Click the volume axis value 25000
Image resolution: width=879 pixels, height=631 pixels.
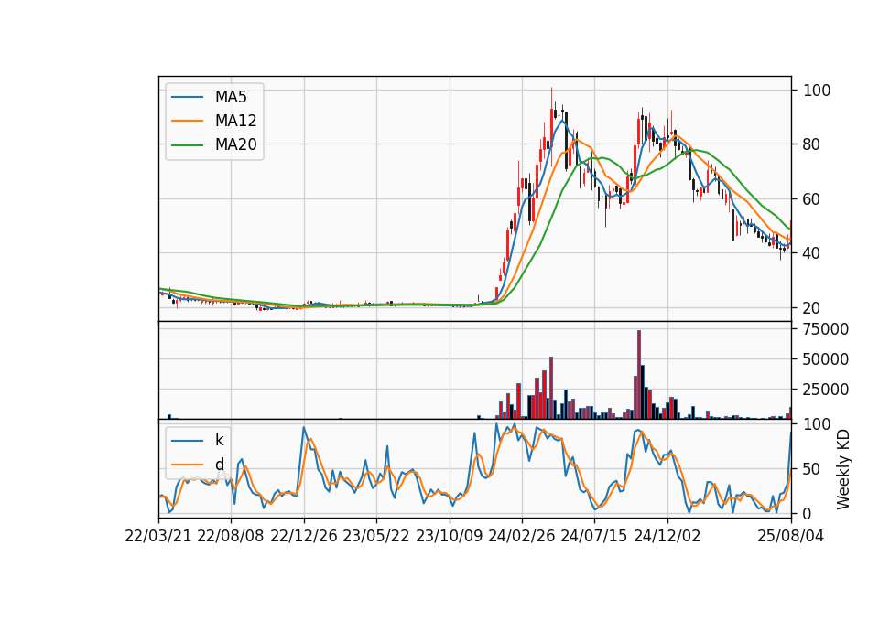pyautogui.click(x=826, y=390)
